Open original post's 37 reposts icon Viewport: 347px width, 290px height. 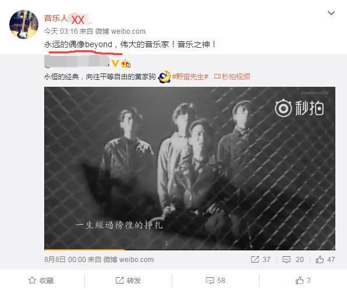(260, 260)
